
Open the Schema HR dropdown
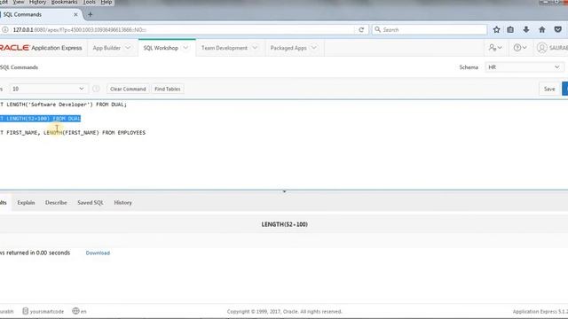[525, 67]
